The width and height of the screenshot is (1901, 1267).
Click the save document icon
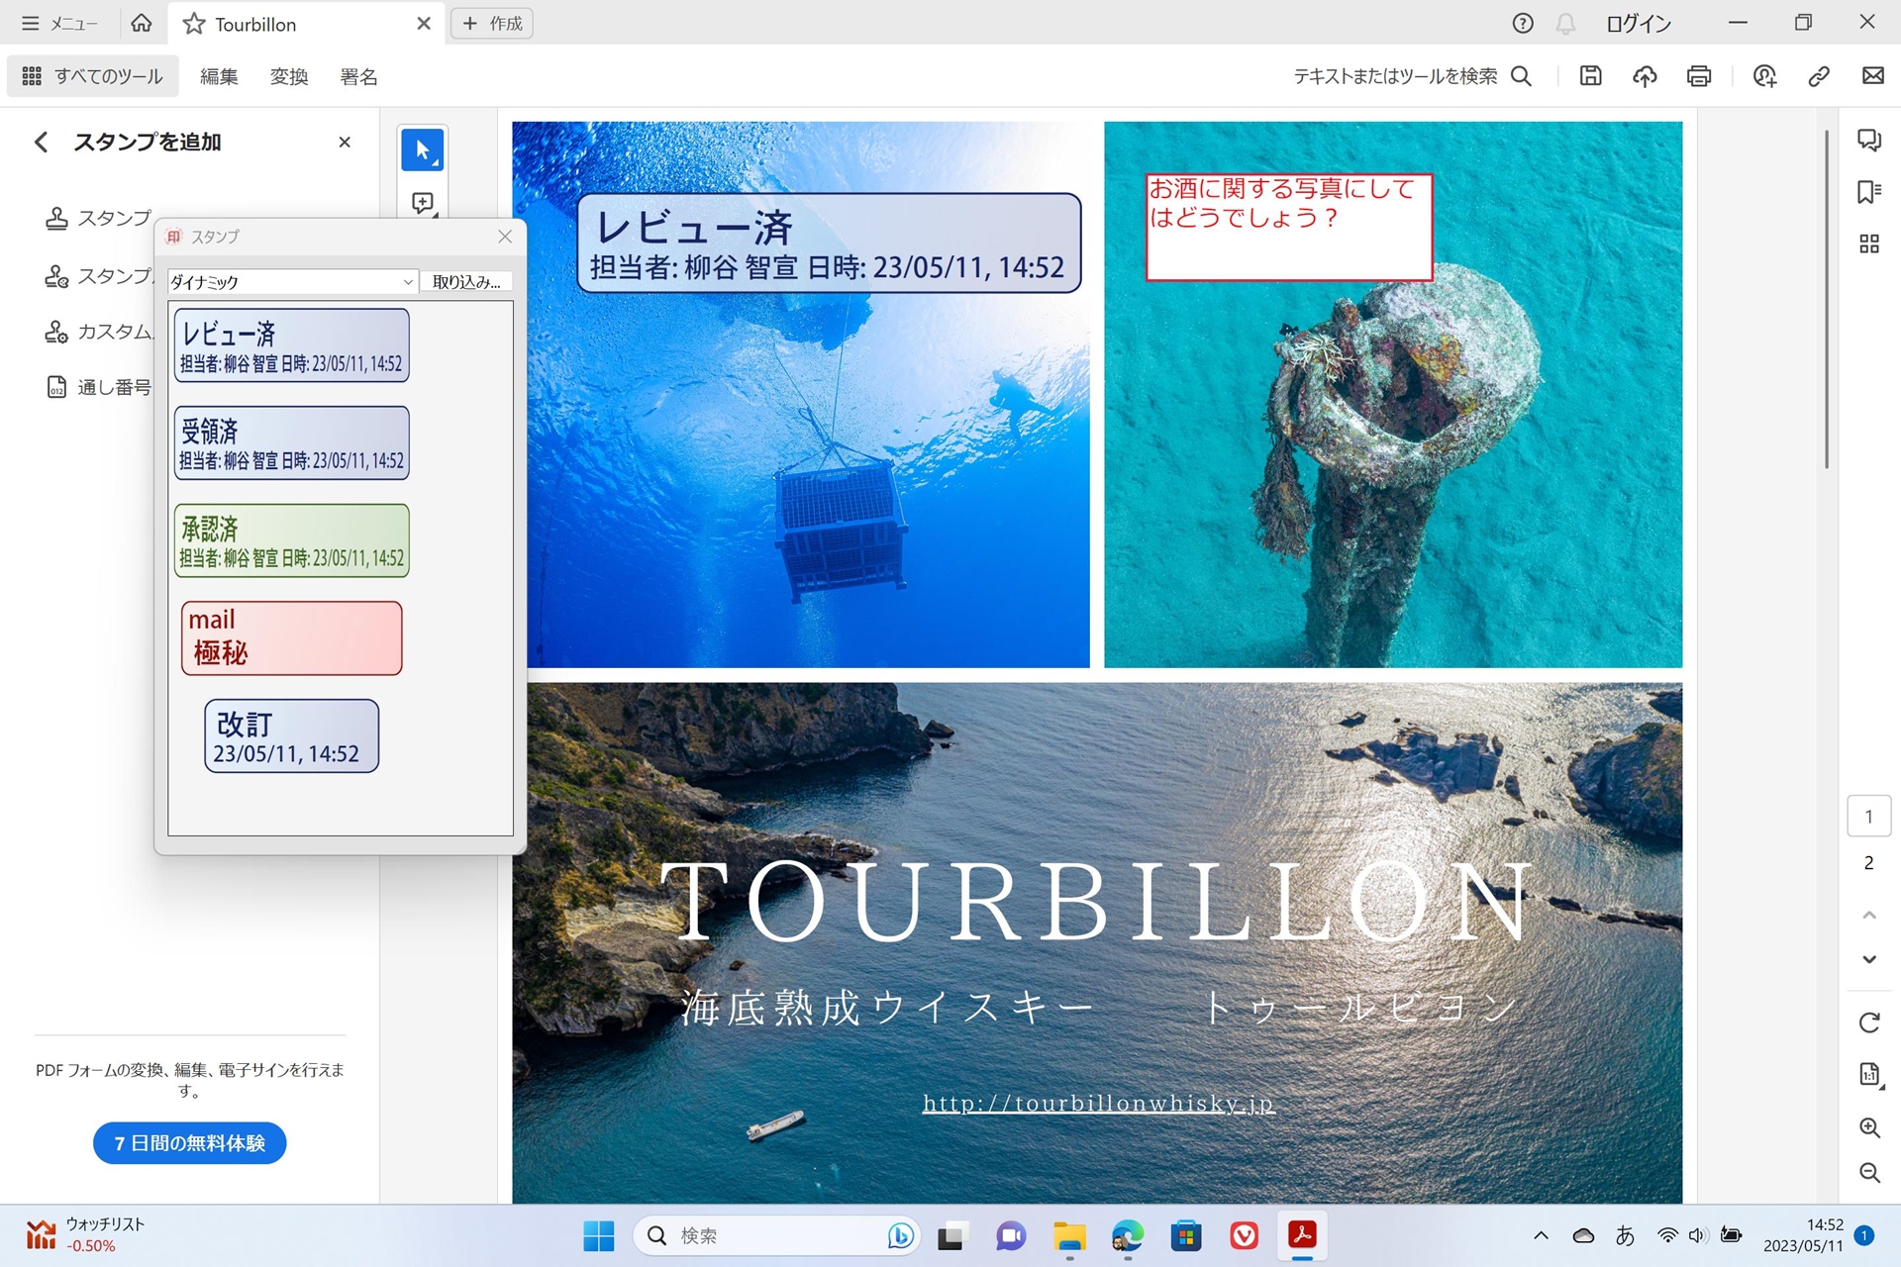[x=1590, y=76]
